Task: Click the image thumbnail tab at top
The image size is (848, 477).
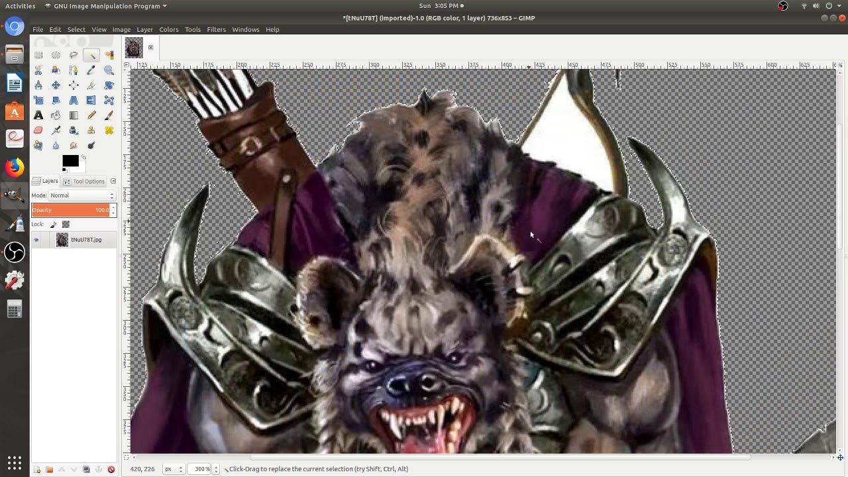Action: pyautogui.click(x=134, y=48)
